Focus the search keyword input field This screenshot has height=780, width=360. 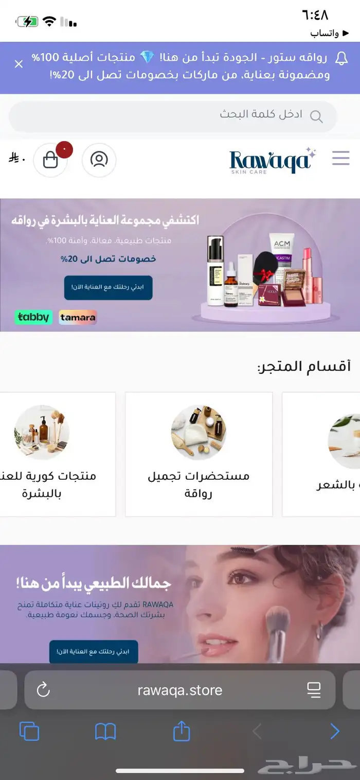click(x=173, y=116)
